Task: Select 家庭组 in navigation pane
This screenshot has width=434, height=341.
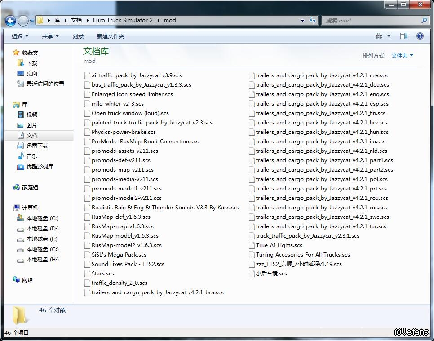Action: (30, 187)
